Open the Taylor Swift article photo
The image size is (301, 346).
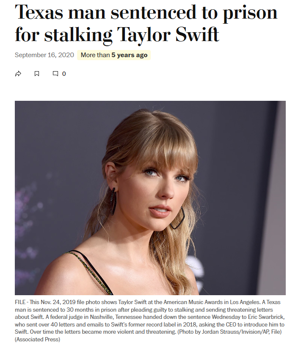point(150,198)
